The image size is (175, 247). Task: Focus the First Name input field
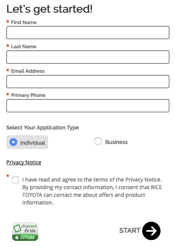click(88, 33)
